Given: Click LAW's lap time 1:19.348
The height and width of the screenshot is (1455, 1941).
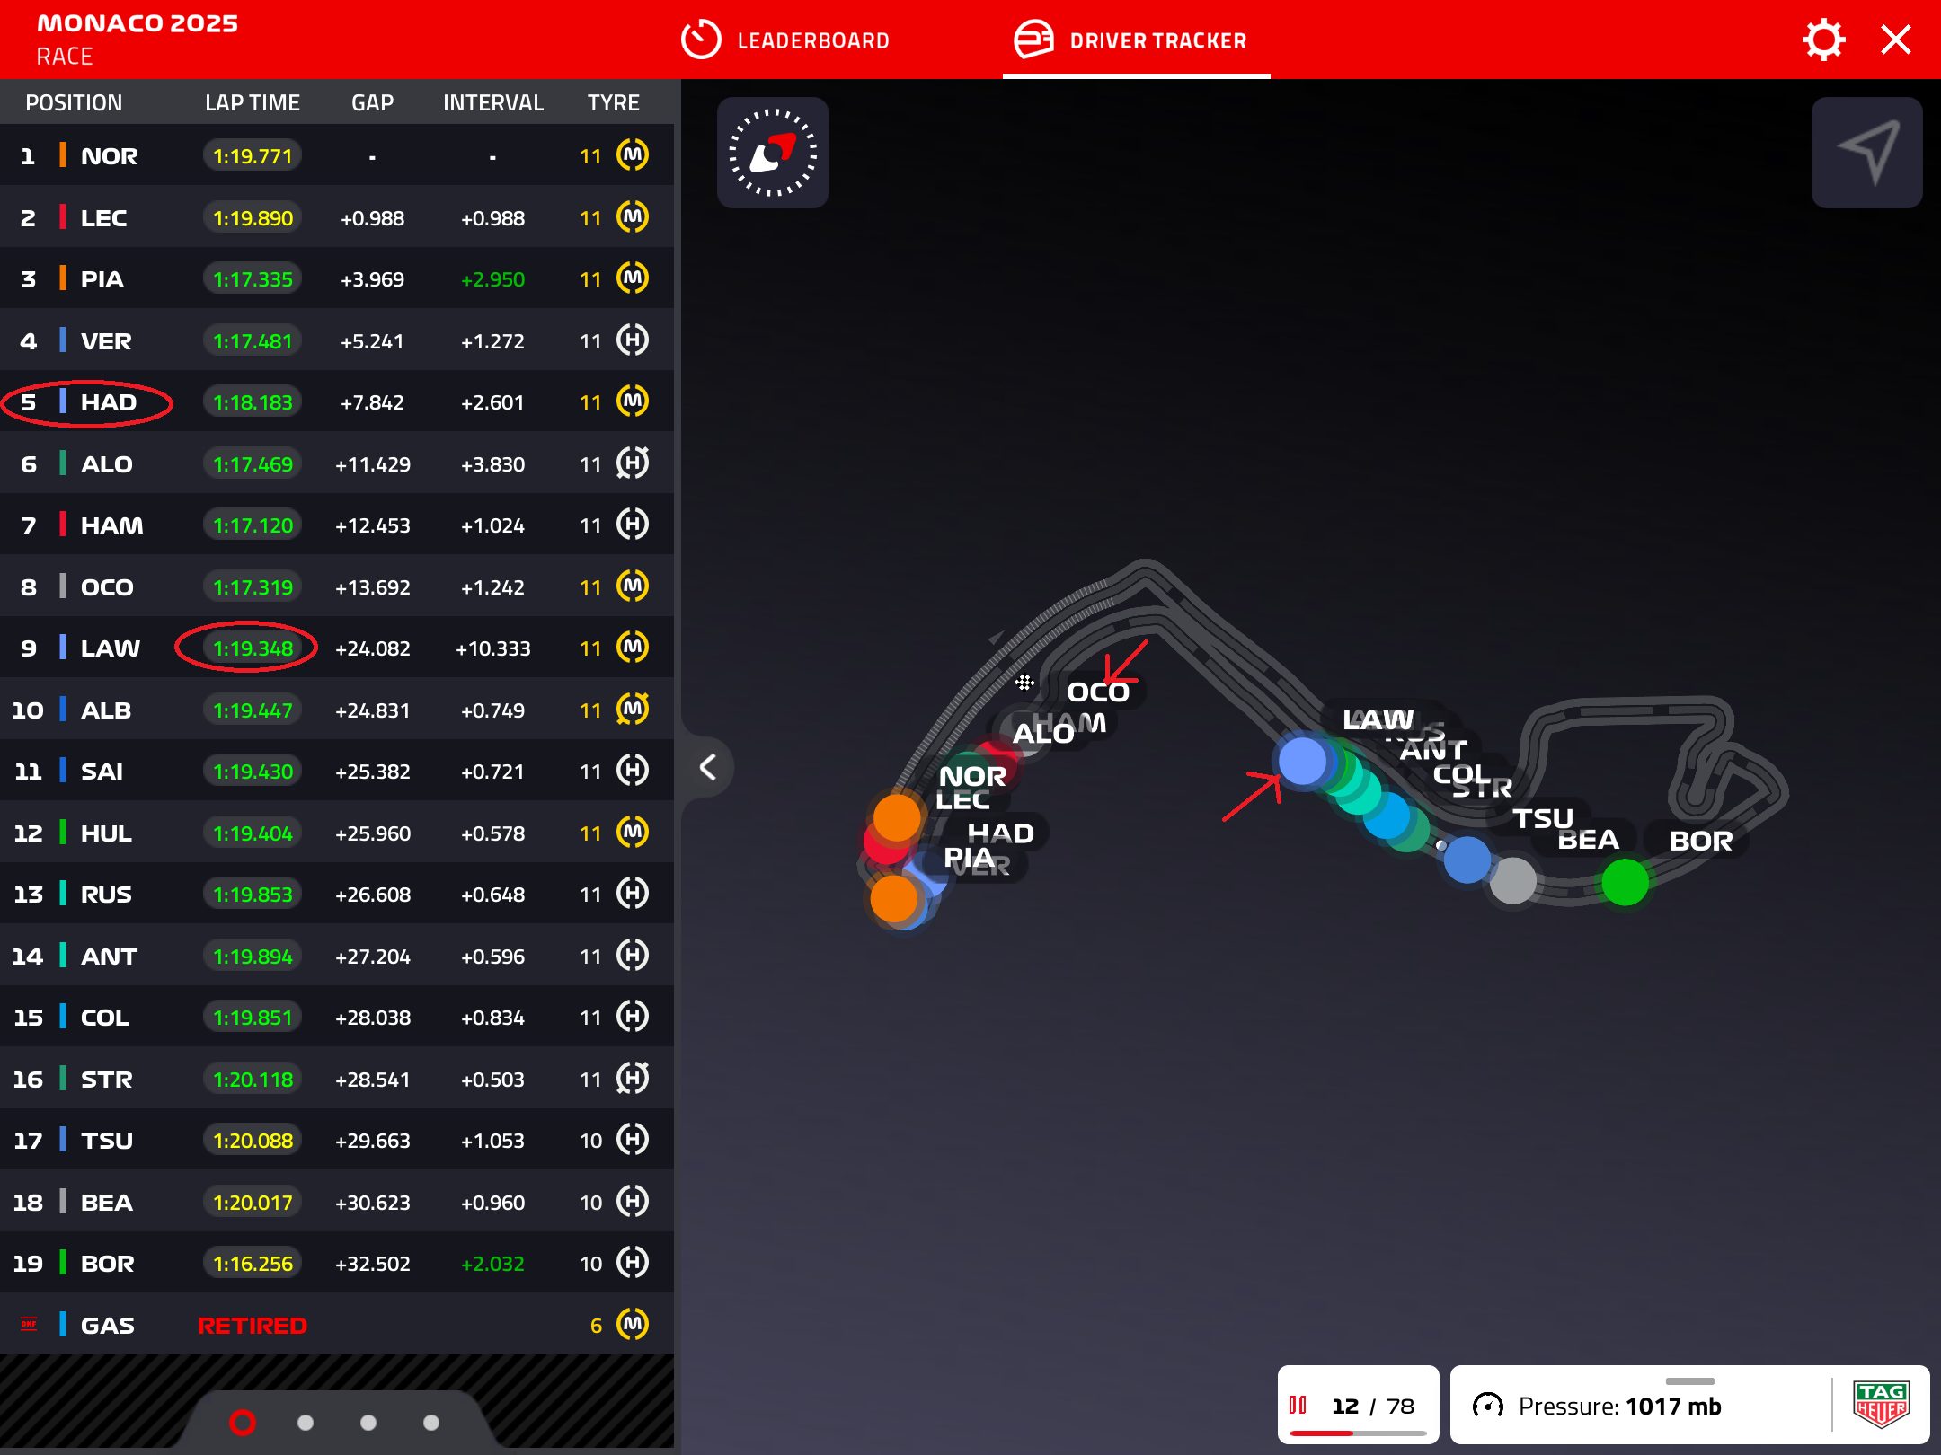Looking at the screenshot, I should click(x=253, y=648).
